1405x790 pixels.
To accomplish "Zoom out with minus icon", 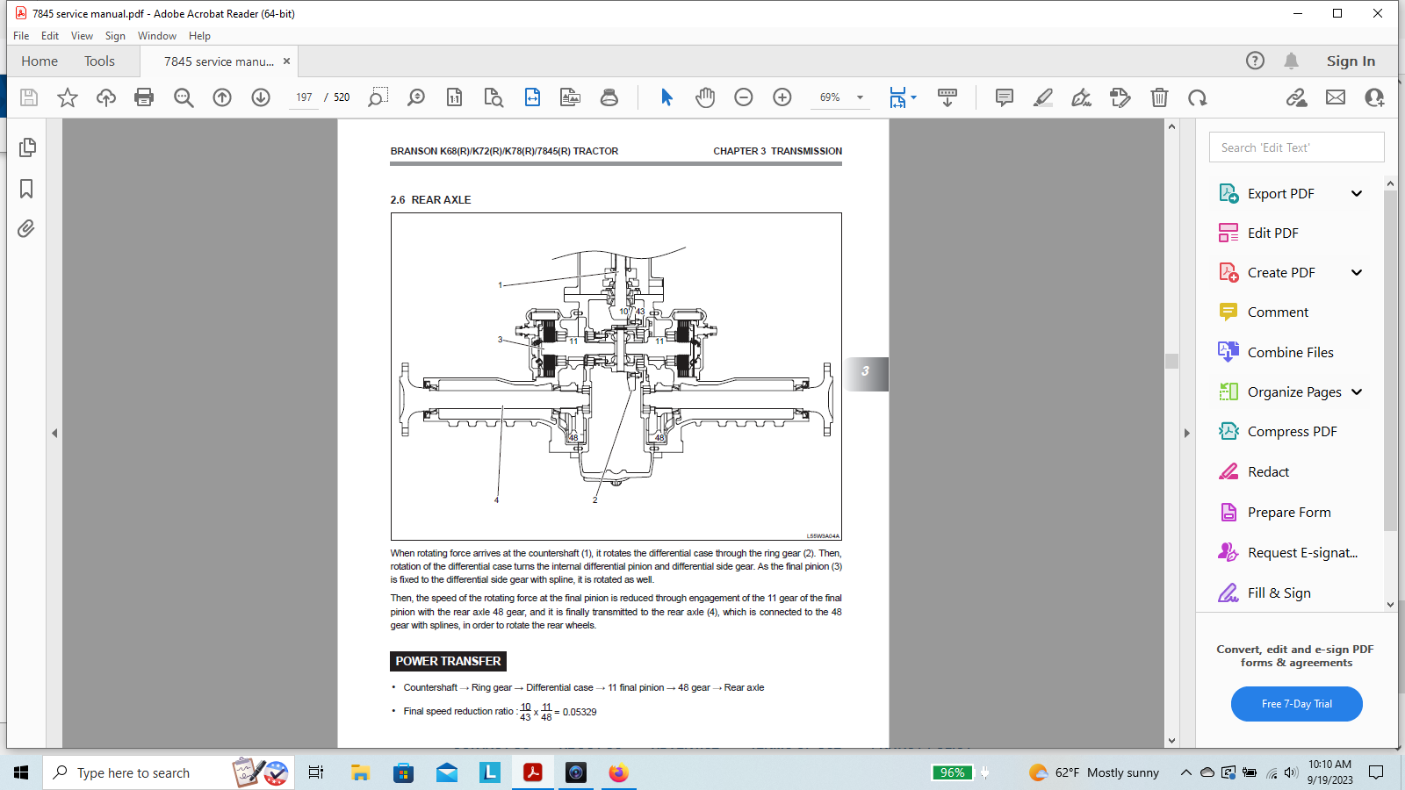I will [x=744, y=97].
